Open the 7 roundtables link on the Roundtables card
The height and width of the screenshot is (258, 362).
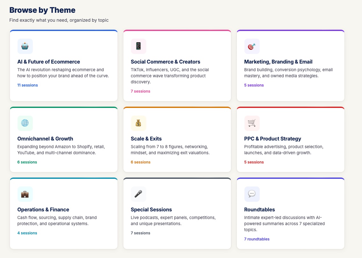coord(257,239)
